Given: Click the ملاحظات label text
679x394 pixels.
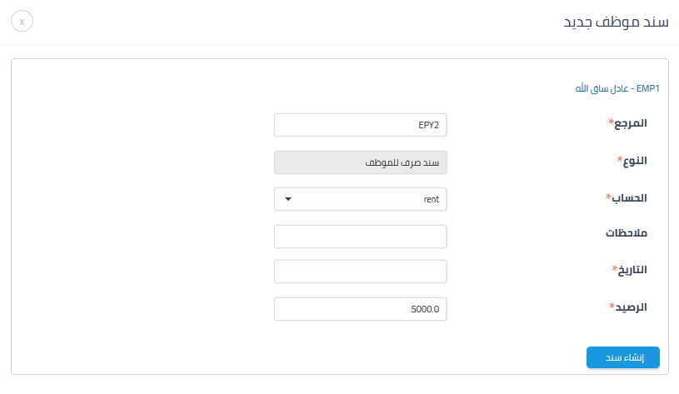Looking at the screenshot, I should point(627,233).
